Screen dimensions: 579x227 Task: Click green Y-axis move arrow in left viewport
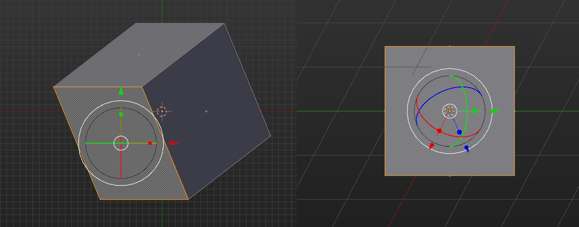click(121, 91)
